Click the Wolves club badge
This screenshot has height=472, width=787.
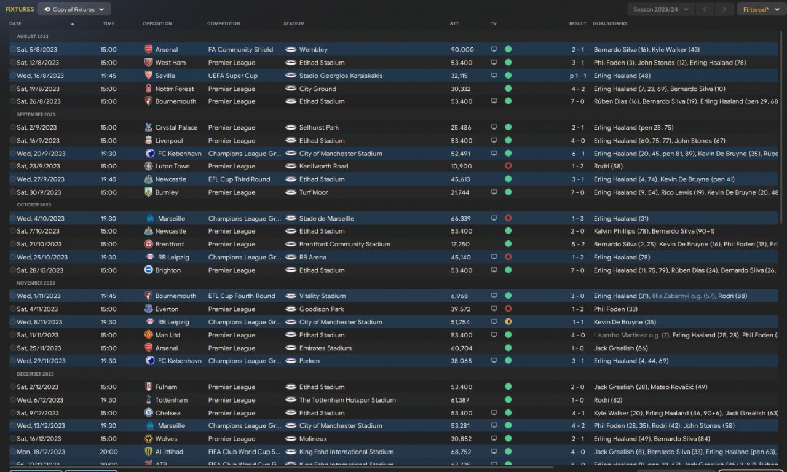(x=149, y=439)
